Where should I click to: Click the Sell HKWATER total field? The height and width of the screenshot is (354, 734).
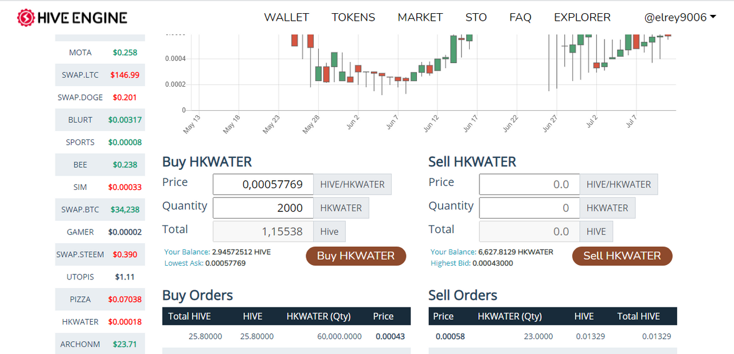[529, 232]
